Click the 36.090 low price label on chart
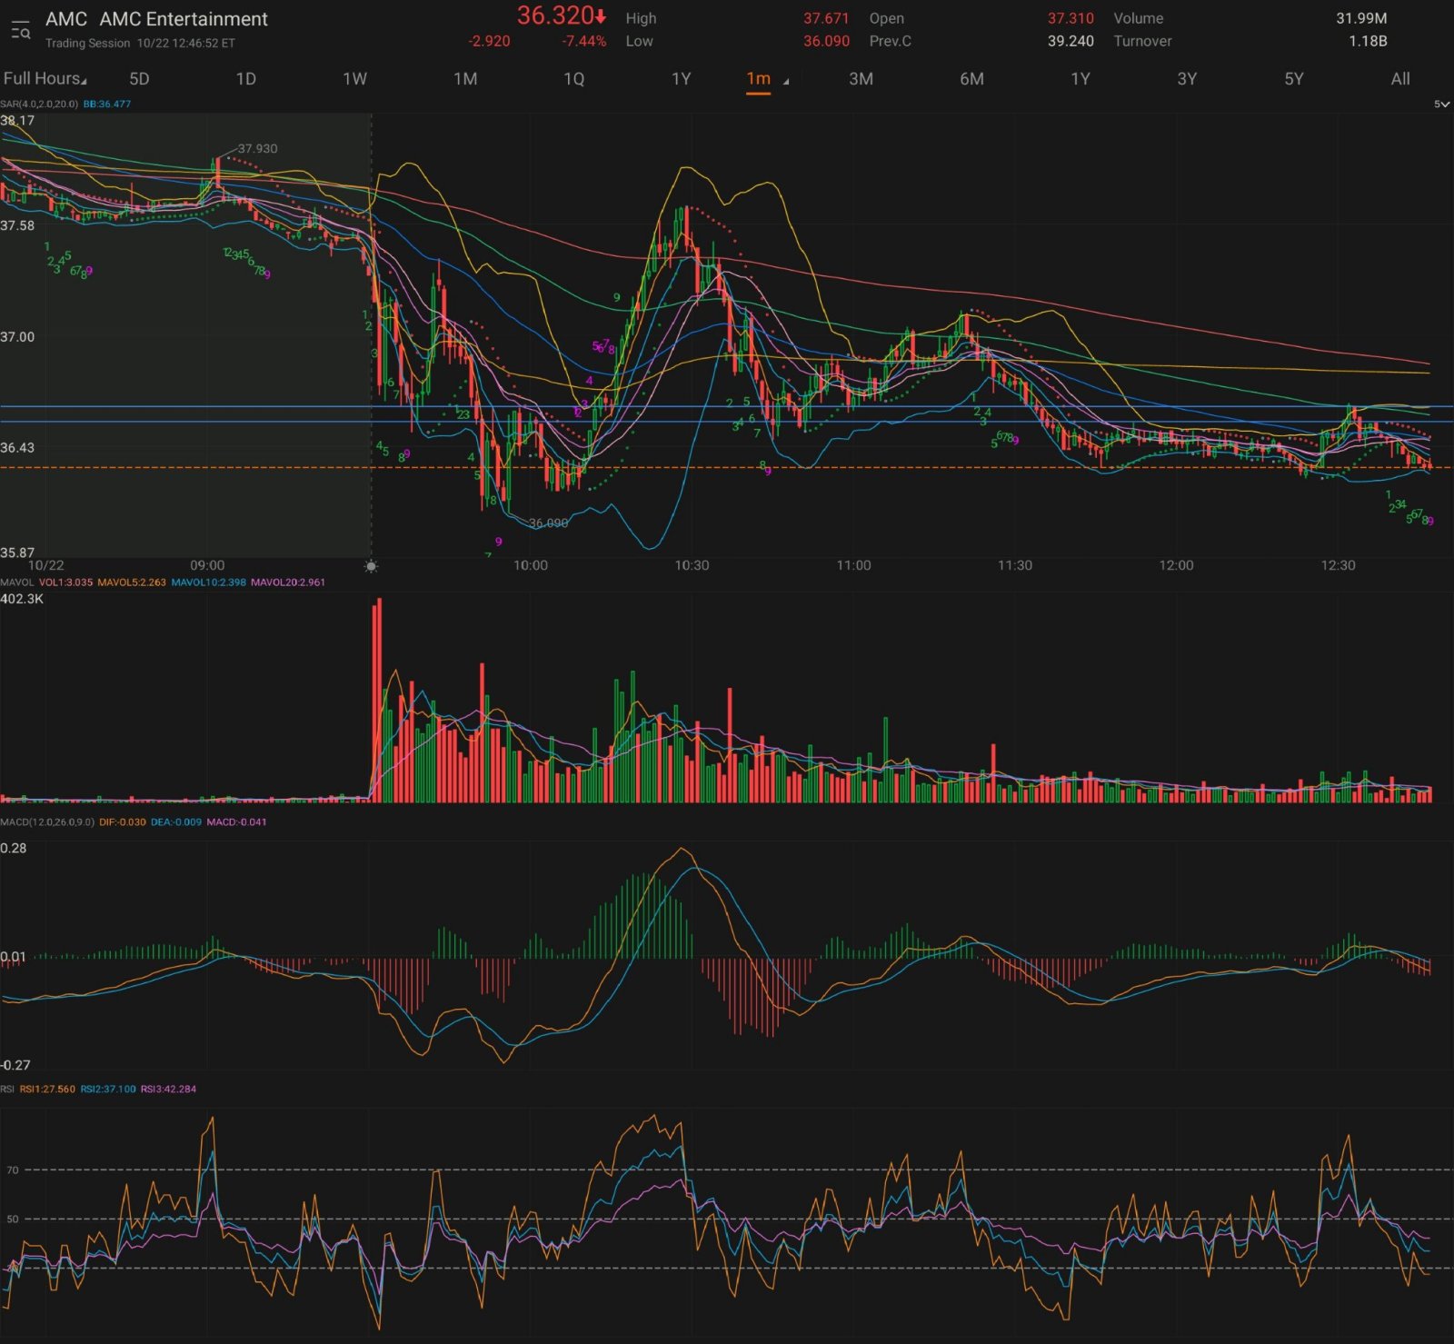The height and width of the screenshot is (1344, 1454). click(x=548, y=523)
